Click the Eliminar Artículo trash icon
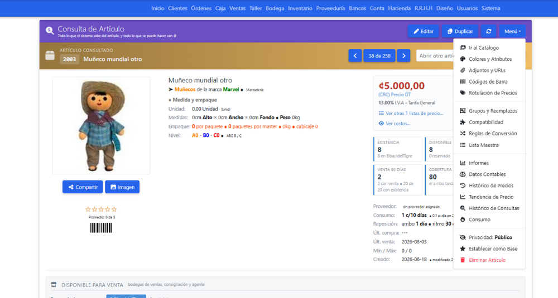Screen dimensions: 558x298 tap(463, 260)
